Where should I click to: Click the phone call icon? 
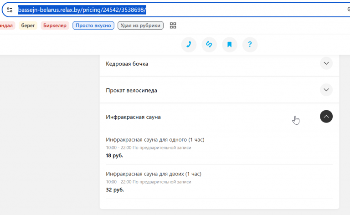(189, 45)
